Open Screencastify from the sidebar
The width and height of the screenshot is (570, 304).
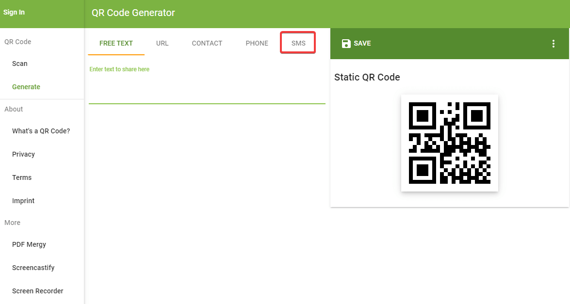coord(33,268)
